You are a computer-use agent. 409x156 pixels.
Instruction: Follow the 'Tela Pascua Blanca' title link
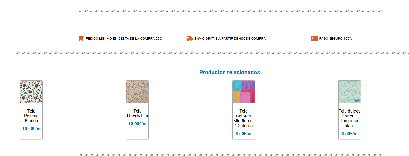[31, 116]
